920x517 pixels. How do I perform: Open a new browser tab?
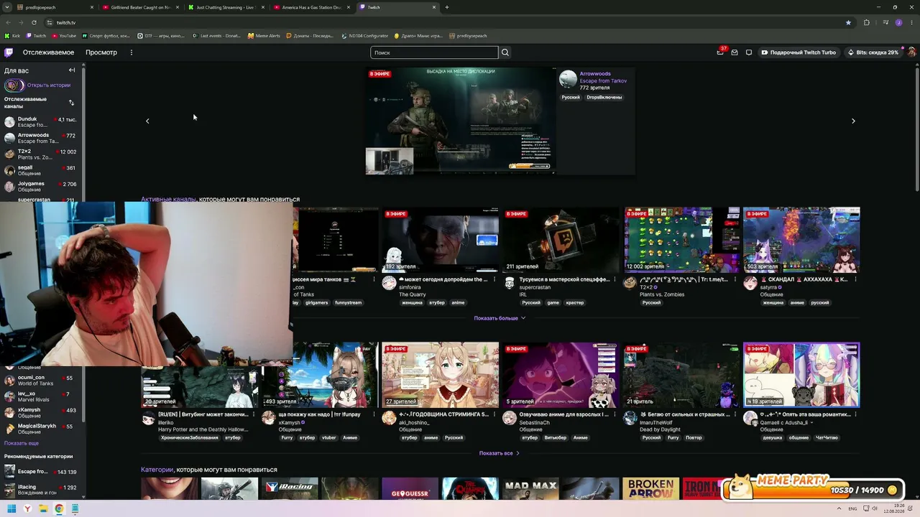point(446,7)
